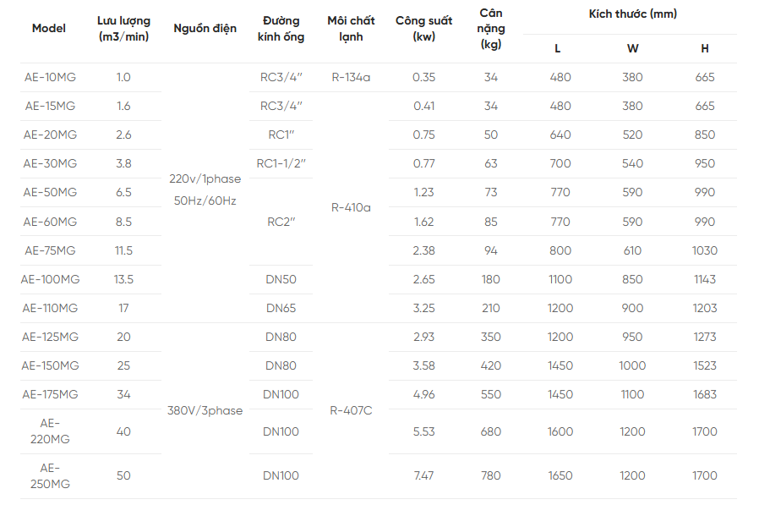Click the R-410a refrigerant cell
The width and height of the screenshot is (759, 516).
(x=351, y=207)
